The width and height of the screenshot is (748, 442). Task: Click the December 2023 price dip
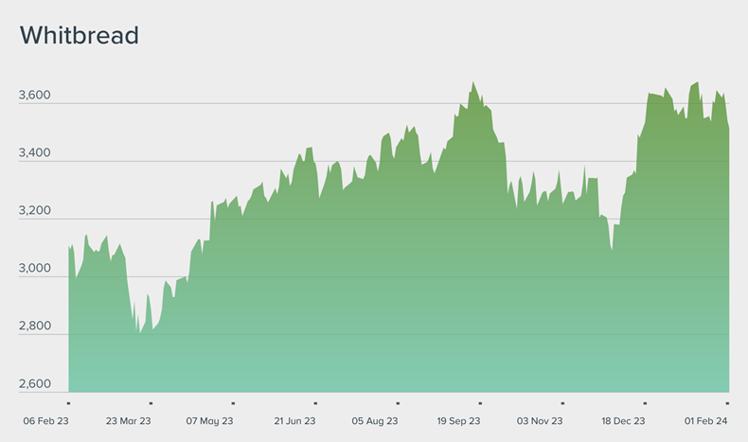[x=612, y=250]
